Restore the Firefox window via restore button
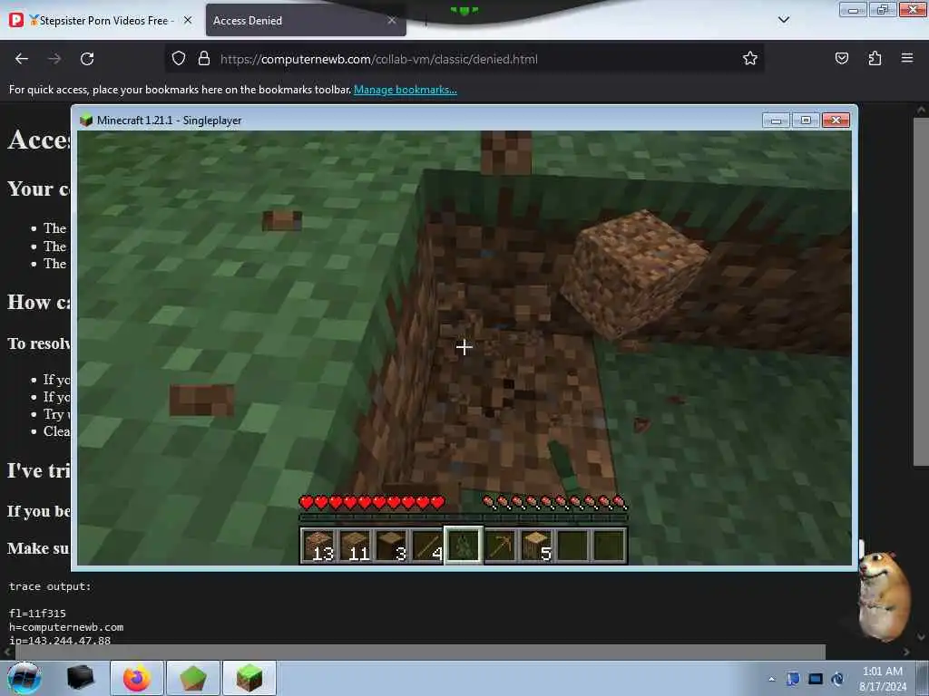 [882, 9]
